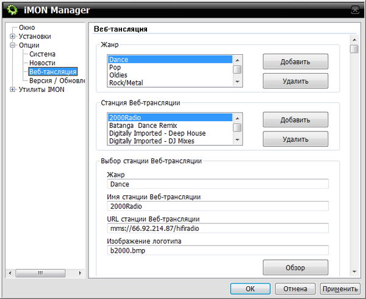Screen dimensions: 366x299
Task: Click Добавить button for station
Action: click(x=295, y=120)
